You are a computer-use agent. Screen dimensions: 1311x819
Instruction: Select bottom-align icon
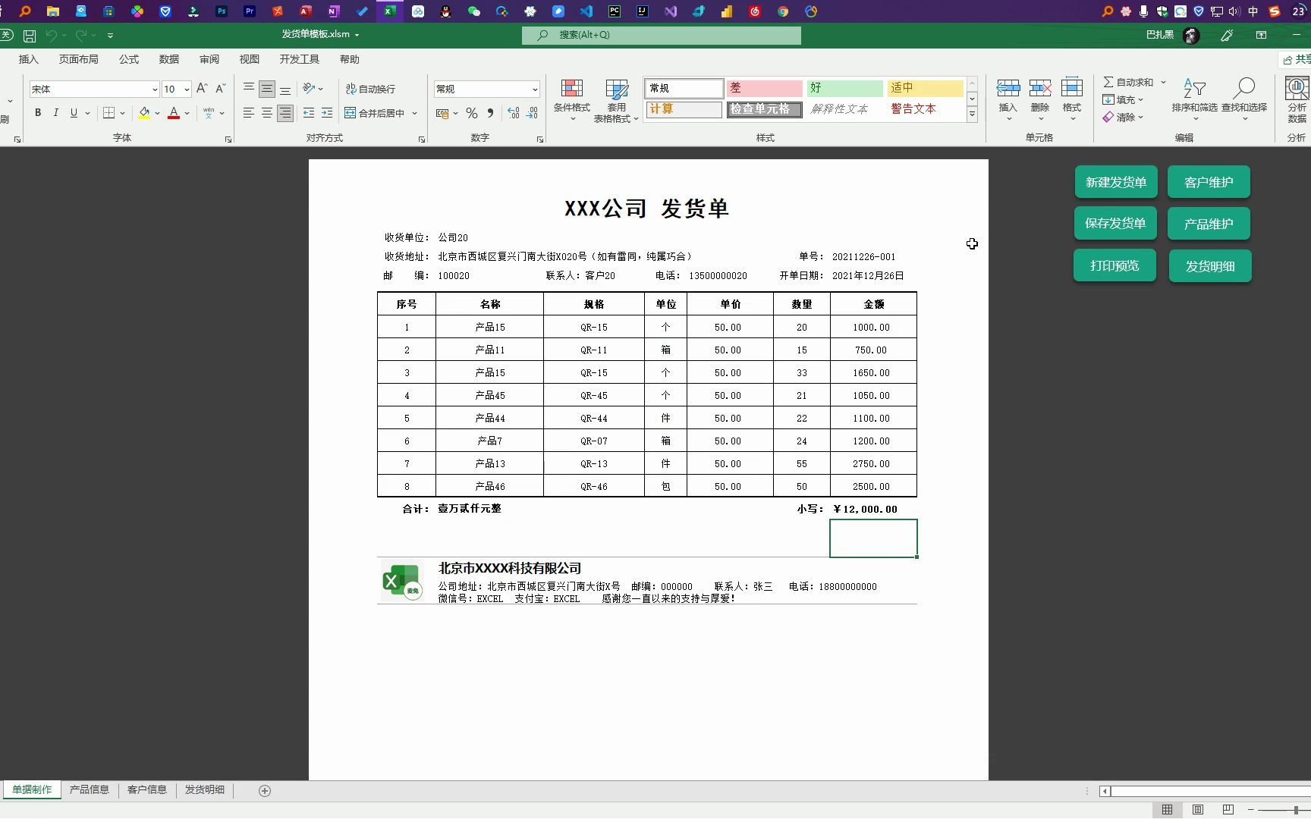coord(285,89)
